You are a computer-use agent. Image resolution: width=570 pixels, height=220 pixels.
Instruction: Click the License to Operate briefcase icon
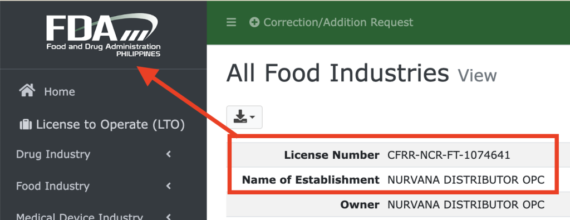pyautogui.click(x=26, y=125)
